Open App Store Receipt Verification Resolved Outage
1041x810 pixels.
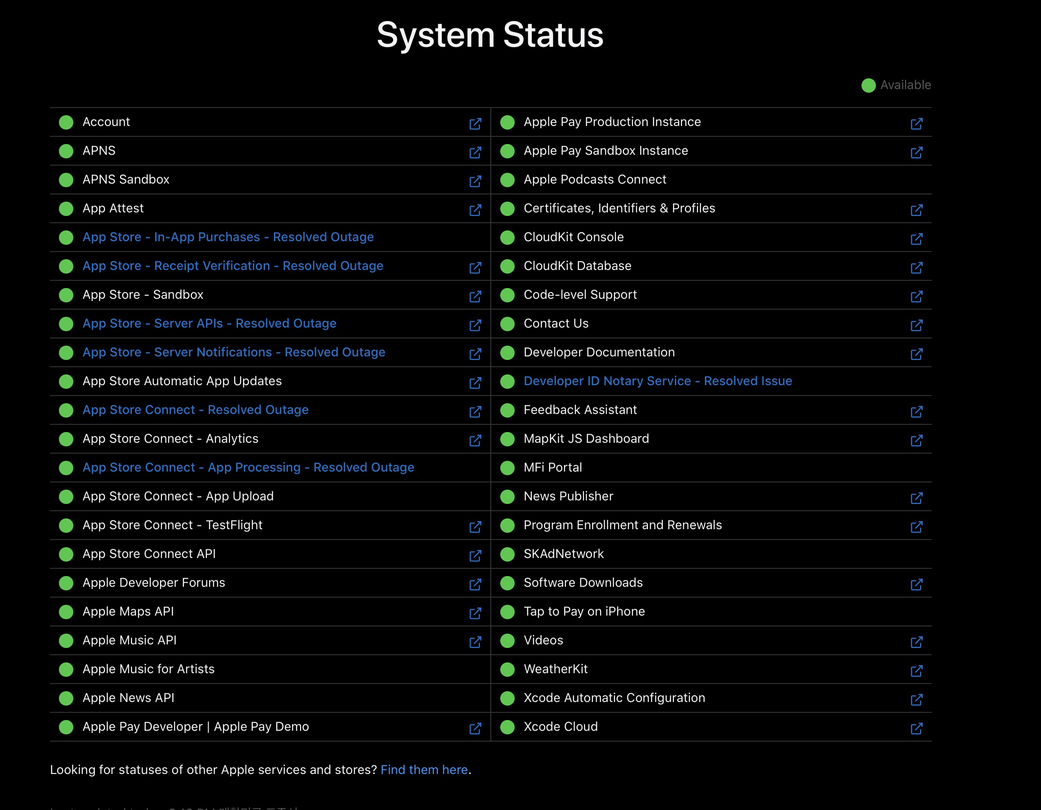click(x=233, y=265)
